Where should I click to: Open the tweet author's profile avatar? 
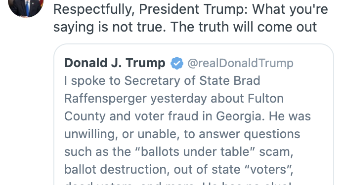click(26, 7)
